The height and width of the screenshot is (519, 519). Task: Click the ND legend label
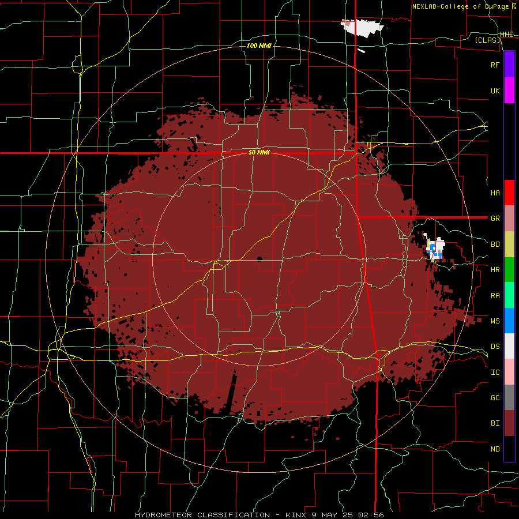click(x=495, y=449)
